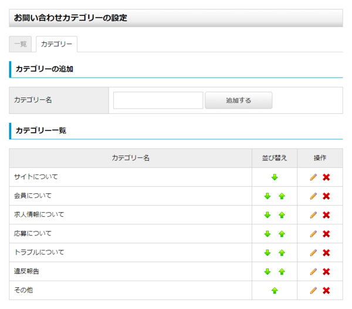Edit the 会員について category
The image size is (352, 309).
(x=313, y=196)
